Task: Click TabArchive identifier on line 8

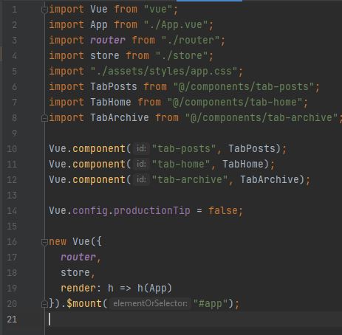Action: pos(120,118)
